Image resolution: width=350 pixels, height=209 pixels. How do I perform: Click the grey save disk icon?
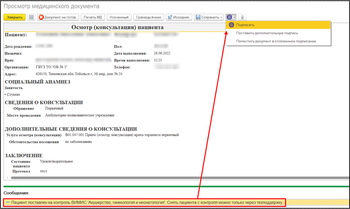click(31, 17)
